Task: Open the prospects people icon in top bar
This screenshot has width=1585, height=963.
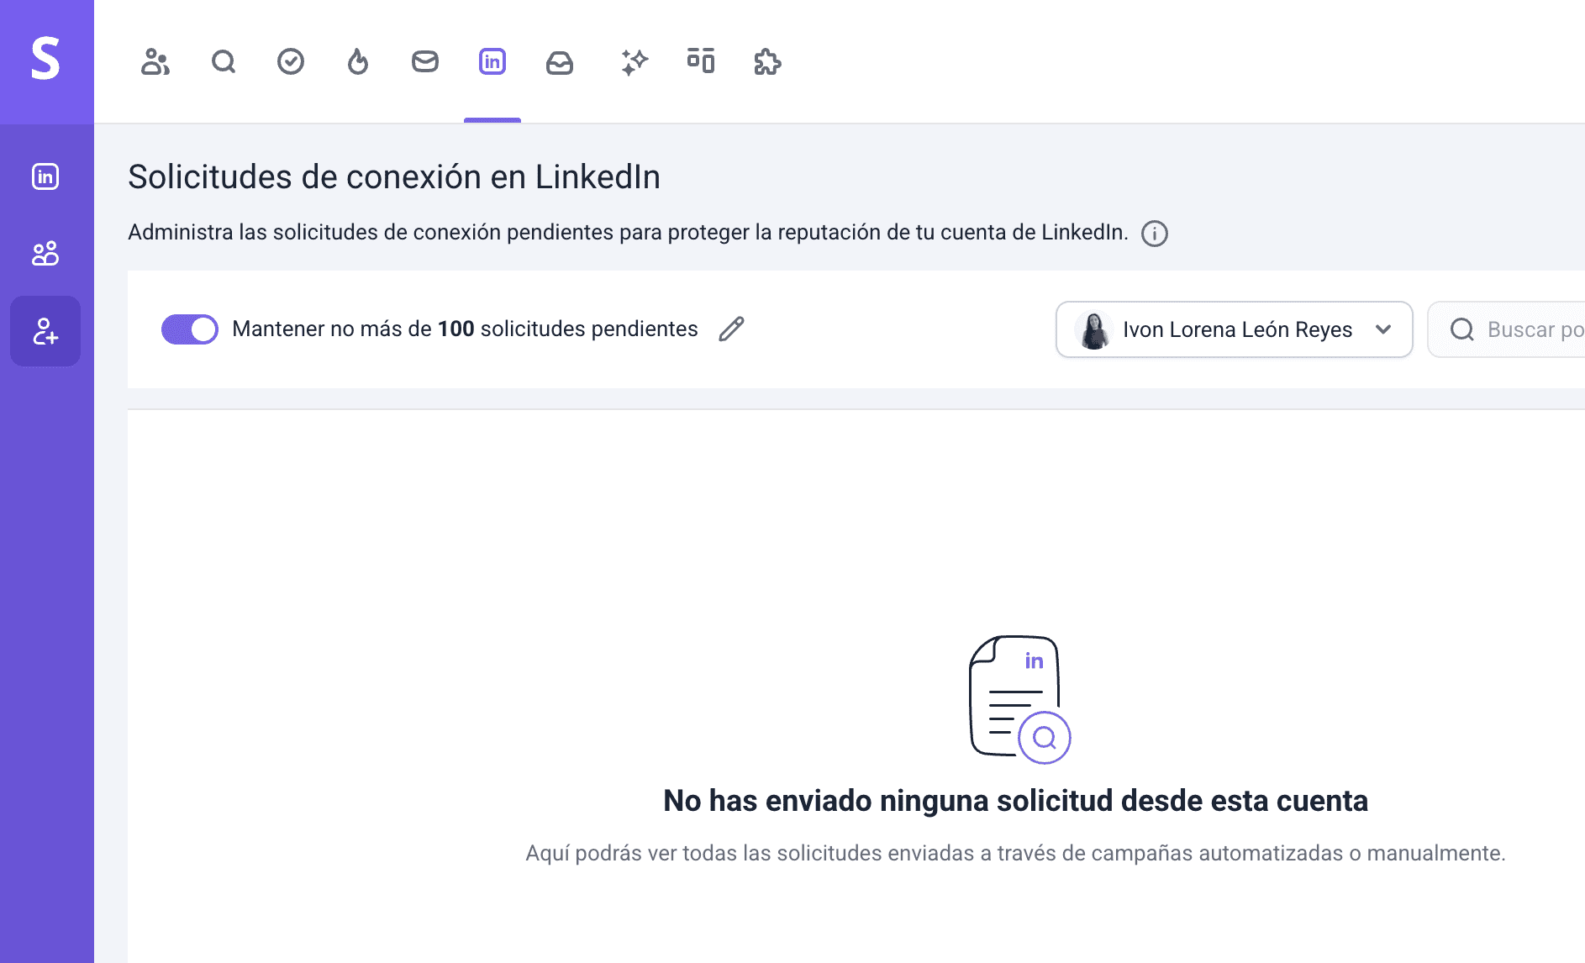Action: point(155,62)
